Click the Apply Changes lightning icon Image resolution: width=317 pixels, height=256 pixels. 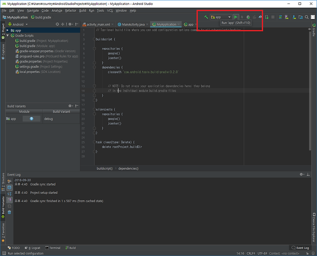[242, 17]
